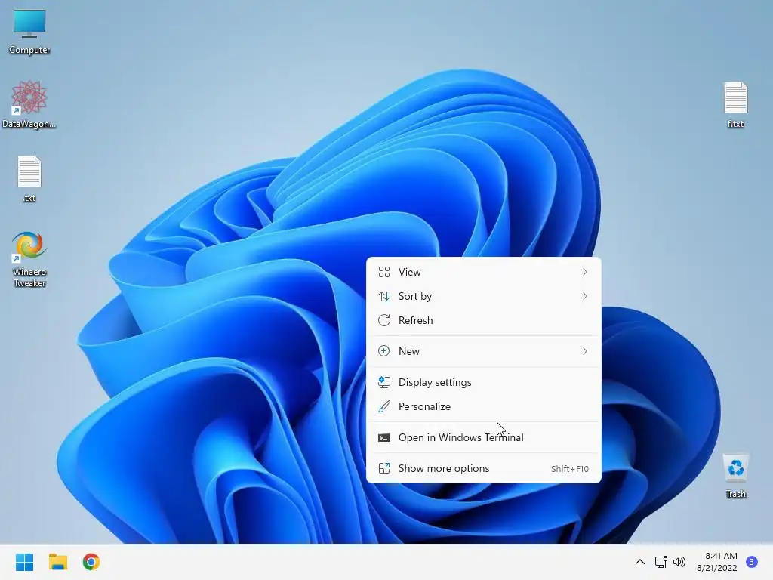Viewport: 773px width, 580px height.
Task: Click the Show more options icon
Action: [384, 469]
